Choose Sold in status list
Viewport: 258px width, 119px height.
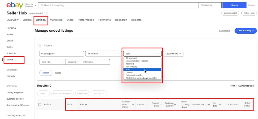142,70
